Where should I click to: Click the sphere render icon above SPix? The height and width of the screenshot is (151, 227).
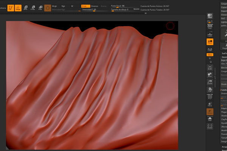coord(210,15)
